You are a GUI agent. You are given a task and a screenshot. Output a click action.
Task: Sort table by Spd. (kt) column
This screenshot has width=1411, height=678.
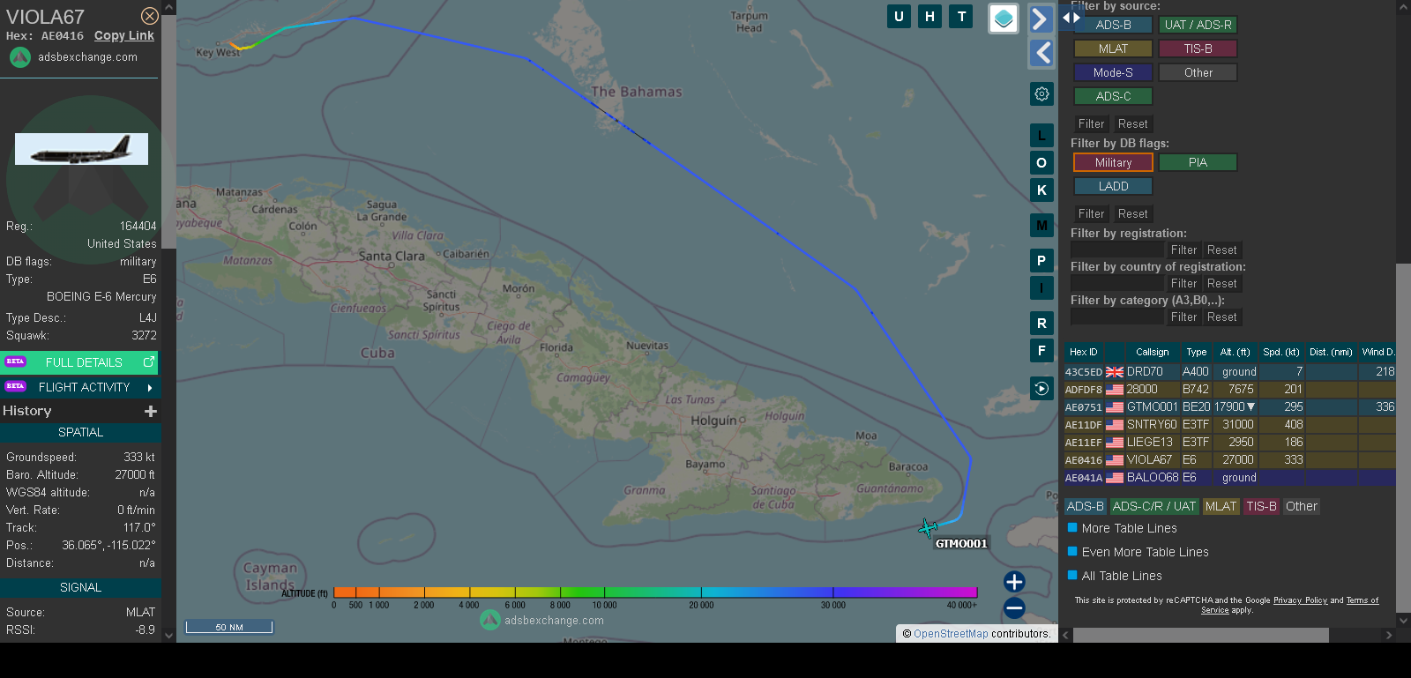tap(1280, 352)
